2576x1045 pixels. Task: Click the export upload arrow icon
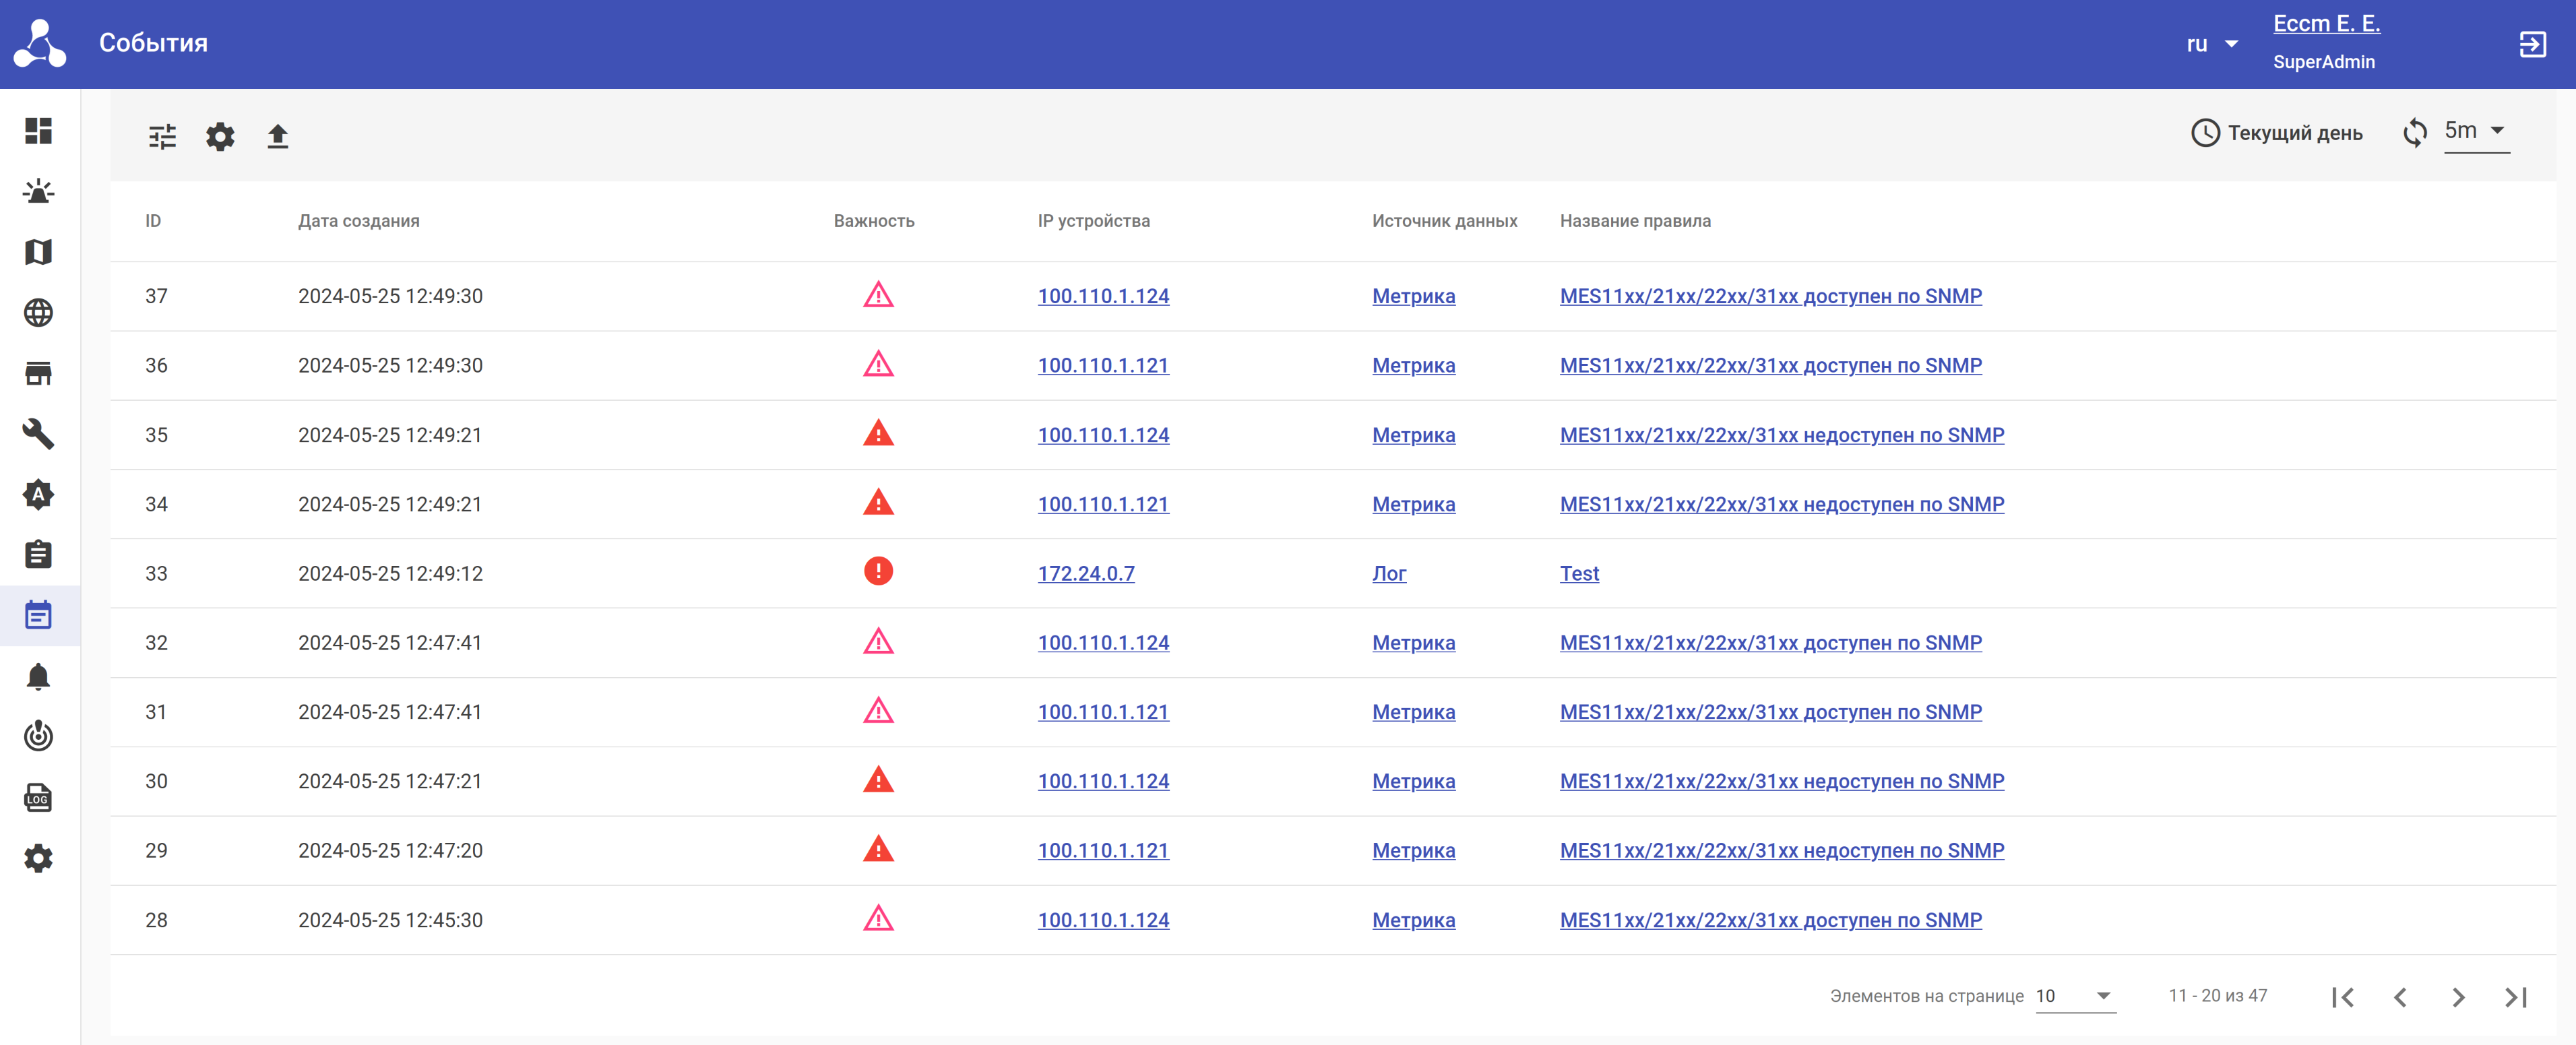pyautogui.click(x=278, y=136)
